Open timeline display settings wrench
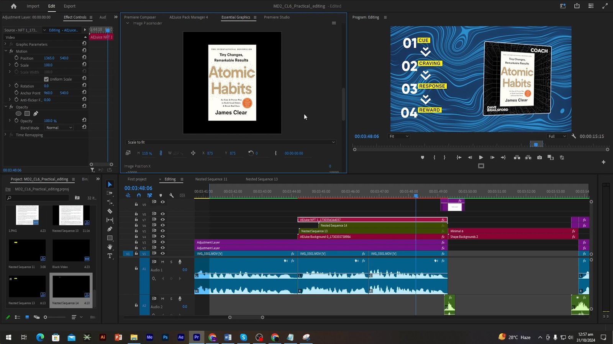This screenshot has width=613, height=344. [x=171, y=195]
